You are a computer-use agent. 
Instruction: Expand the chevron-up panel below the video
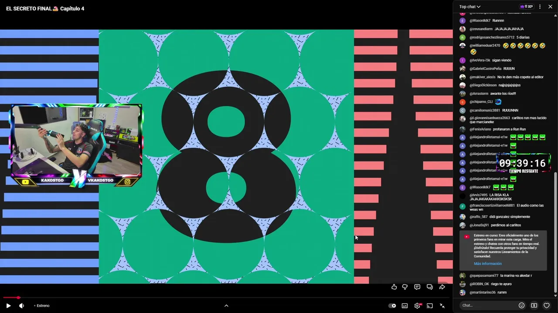226,306
